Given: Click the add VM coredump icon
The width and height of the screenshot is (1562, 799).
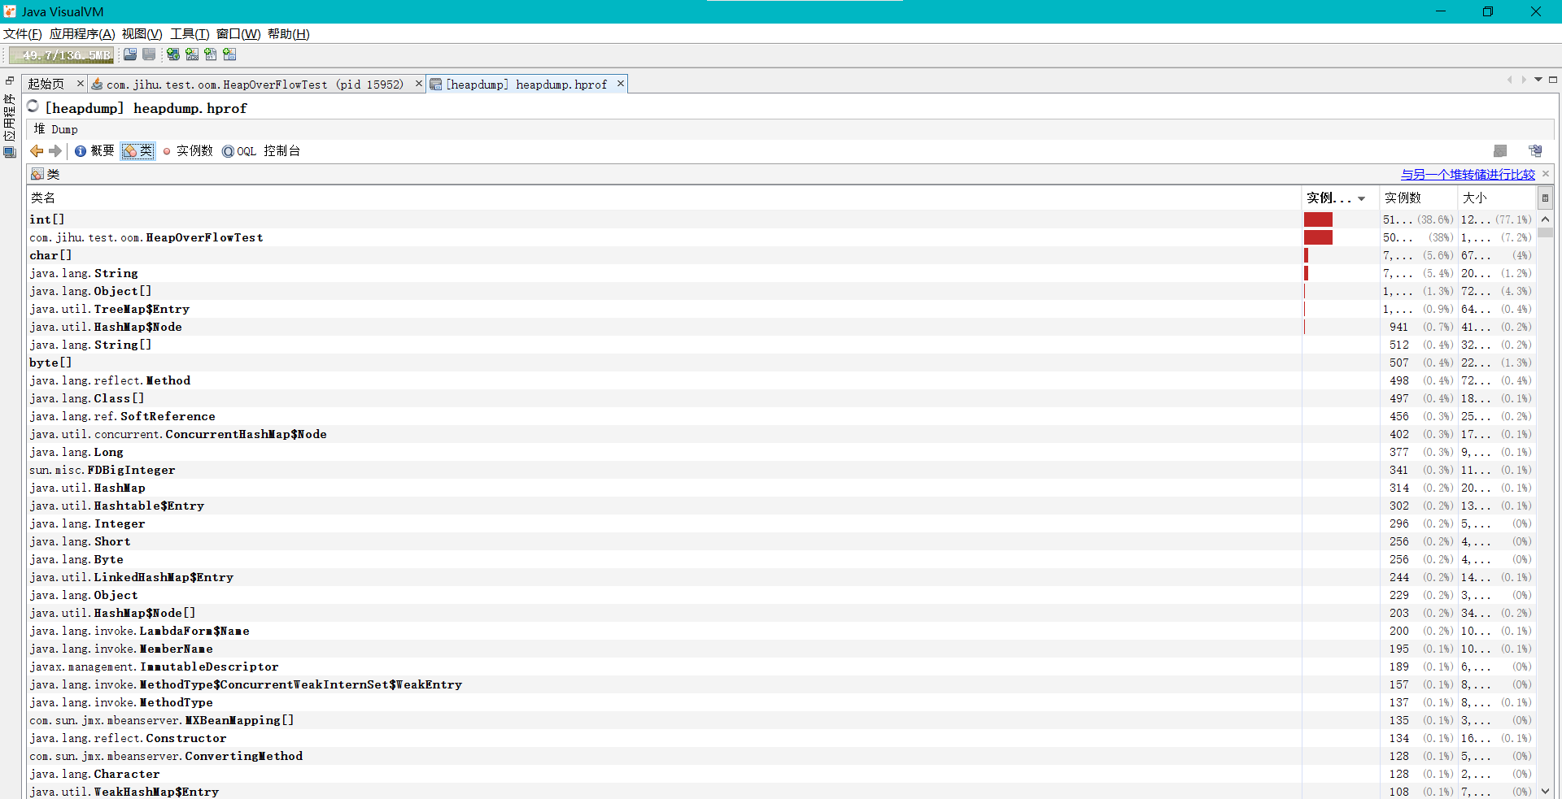Looking at the screenshot, I should (x=211, y=54).
